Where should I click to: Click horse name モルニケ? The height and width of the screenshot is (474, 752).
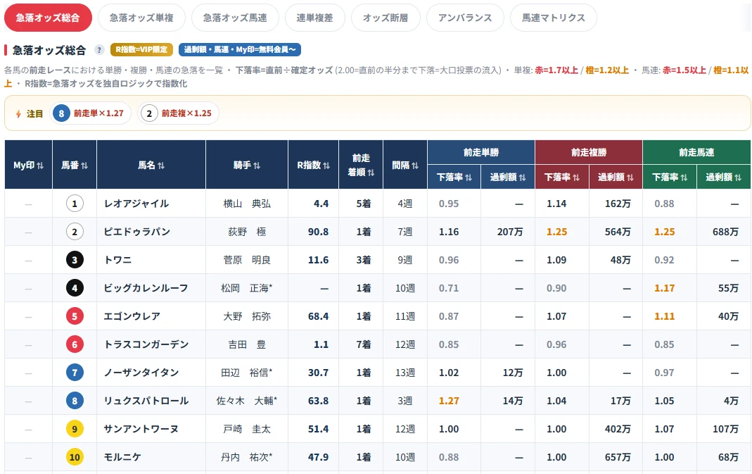pyautogui.click(x=122, y=457)
